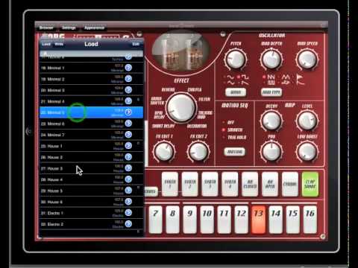358x268 pixels.
Task: Click the Wave button under Pitch
Action: (x=236, y=92)
